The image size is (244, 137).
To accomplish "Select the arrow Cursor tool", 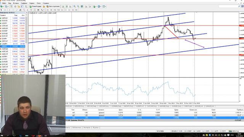I will tap(1, 10).
